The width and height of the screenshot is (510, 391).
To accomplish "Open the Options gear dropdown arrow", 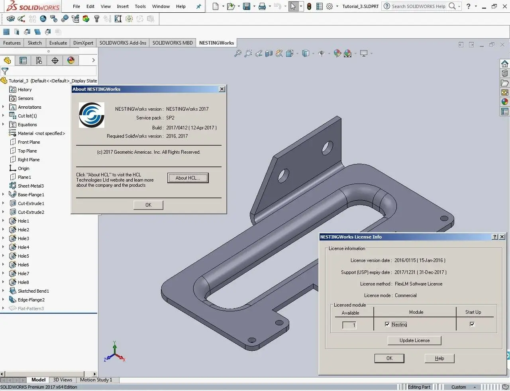I will coord(337,6).
